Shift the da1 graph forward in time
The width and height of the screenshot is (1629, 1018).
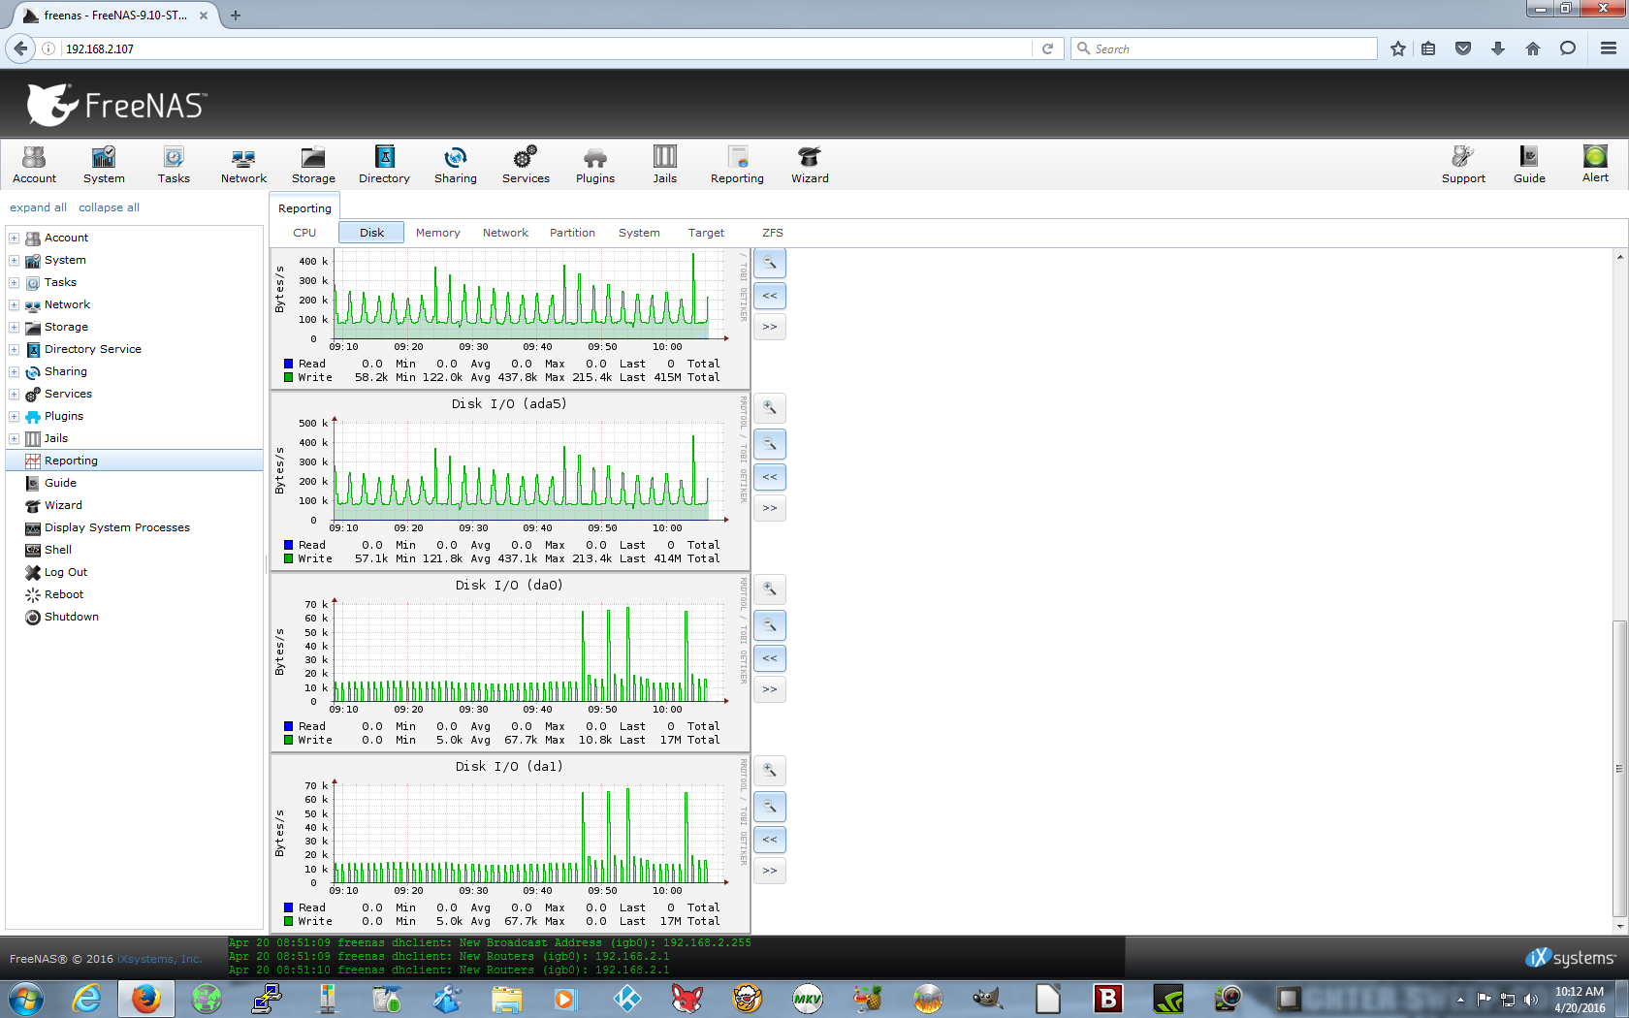(770, 871)
